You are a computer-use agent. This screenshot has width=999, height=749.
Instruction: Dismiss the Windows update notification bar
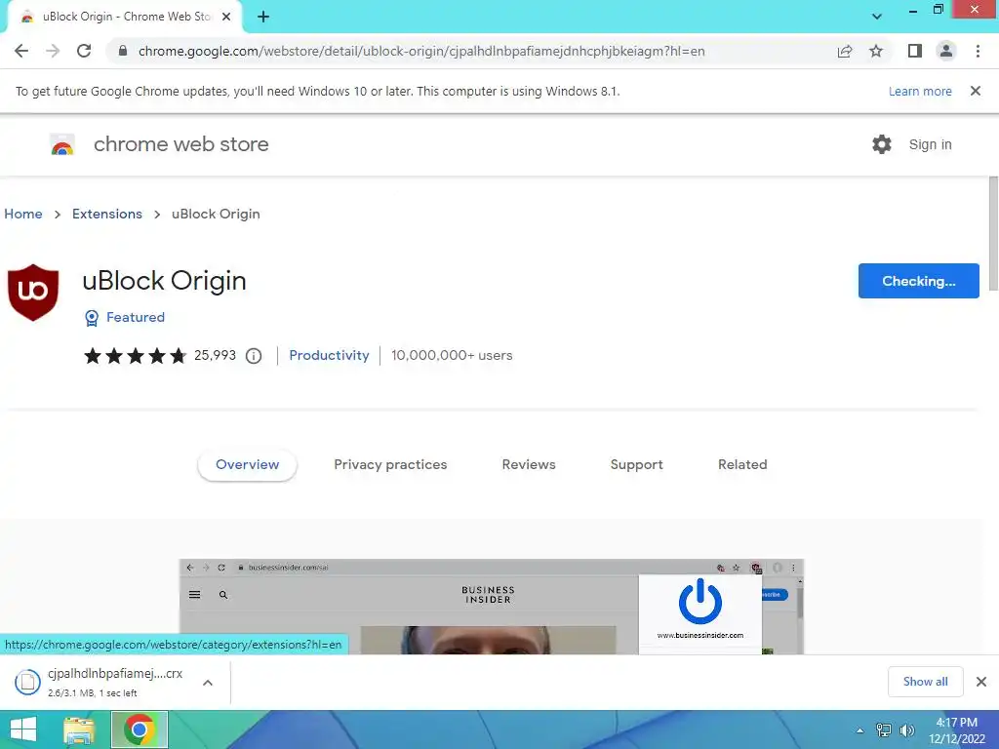pyautogui.click(x=976, y=91)
